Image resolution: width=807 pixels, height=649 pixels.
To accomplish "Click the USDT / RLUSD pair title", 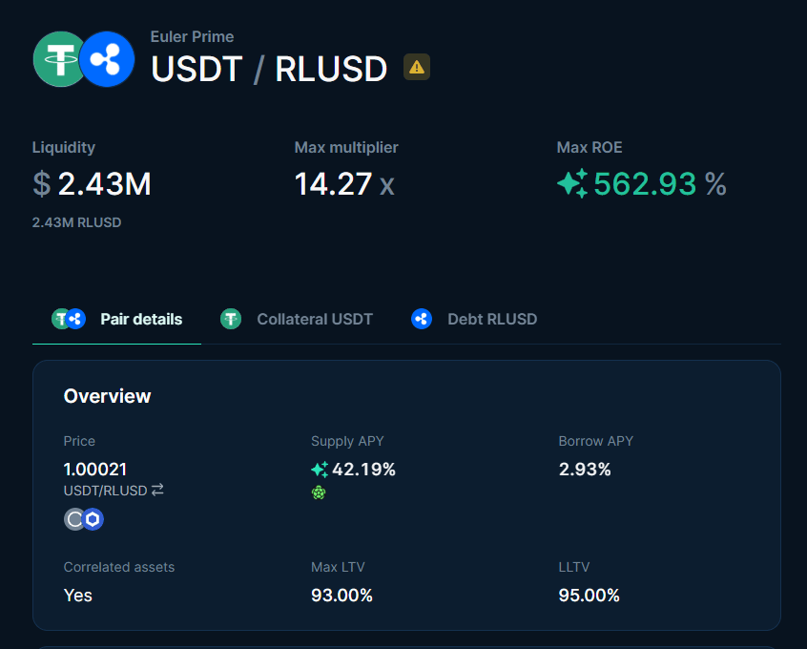I will [269, 69].
